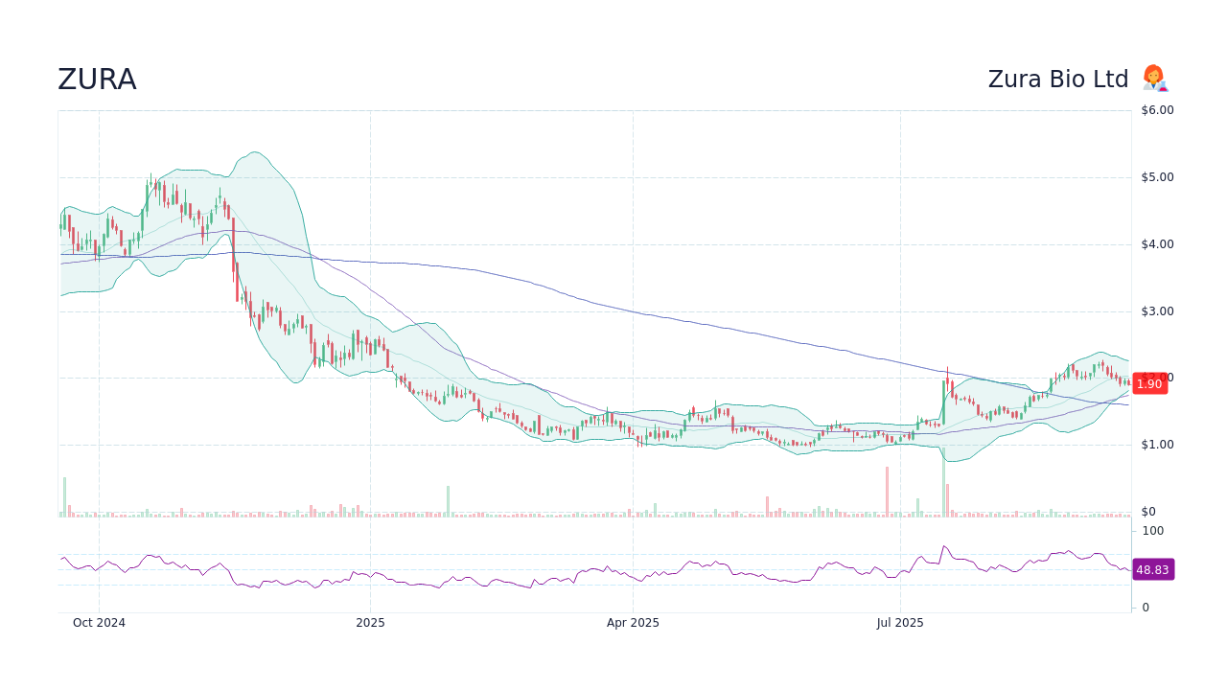Select the 100 indicator scale label
The width and height of the screenshot is (1227, 690).
pos(1152,531)
